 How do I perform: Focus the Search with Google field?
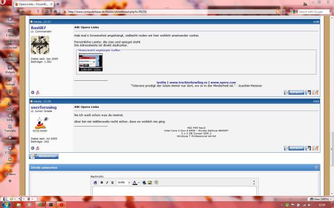313,11
